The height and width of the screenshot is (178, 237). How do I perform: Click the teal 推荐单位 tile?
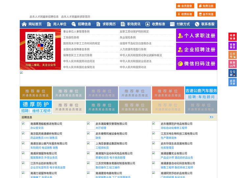point(102,107)
